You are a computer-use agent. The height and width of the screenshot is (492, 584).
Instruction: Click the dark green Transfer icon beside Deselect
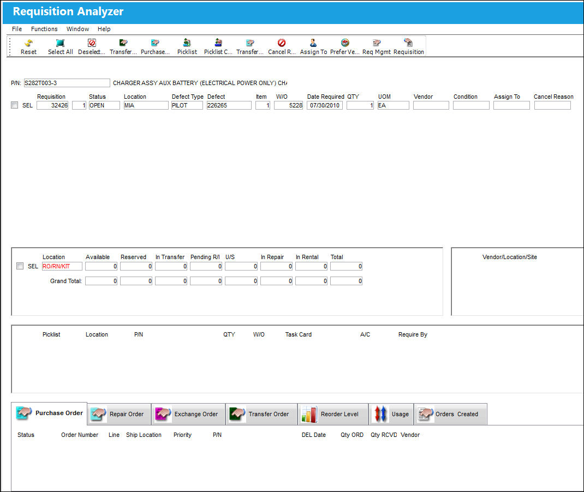123,43
